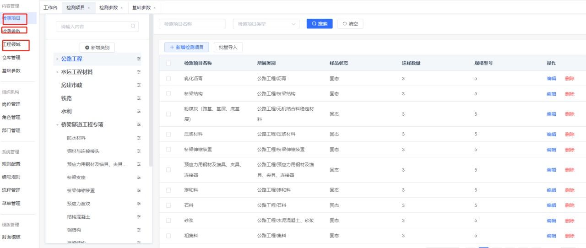
Task: Open the options icon for 桥梁隧道工程专项
Action: click(139, 124)
